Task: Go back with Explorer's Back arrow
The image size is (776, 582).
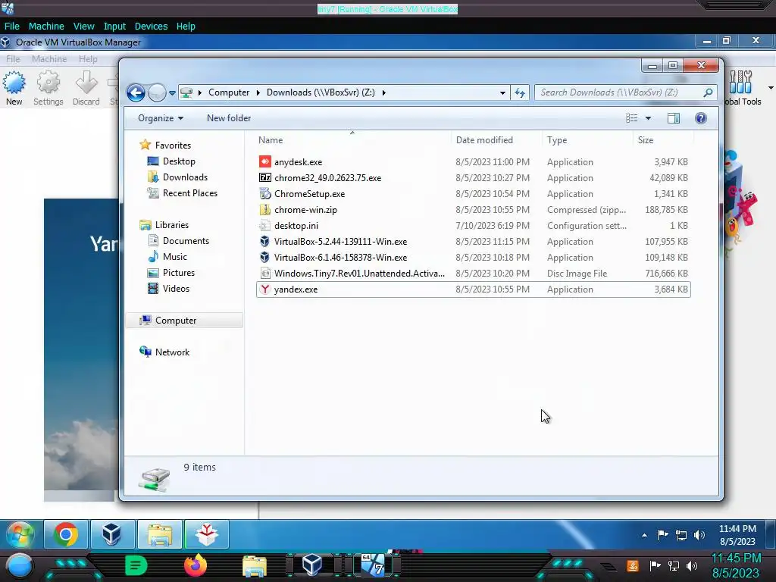Action: coord(136,92)
